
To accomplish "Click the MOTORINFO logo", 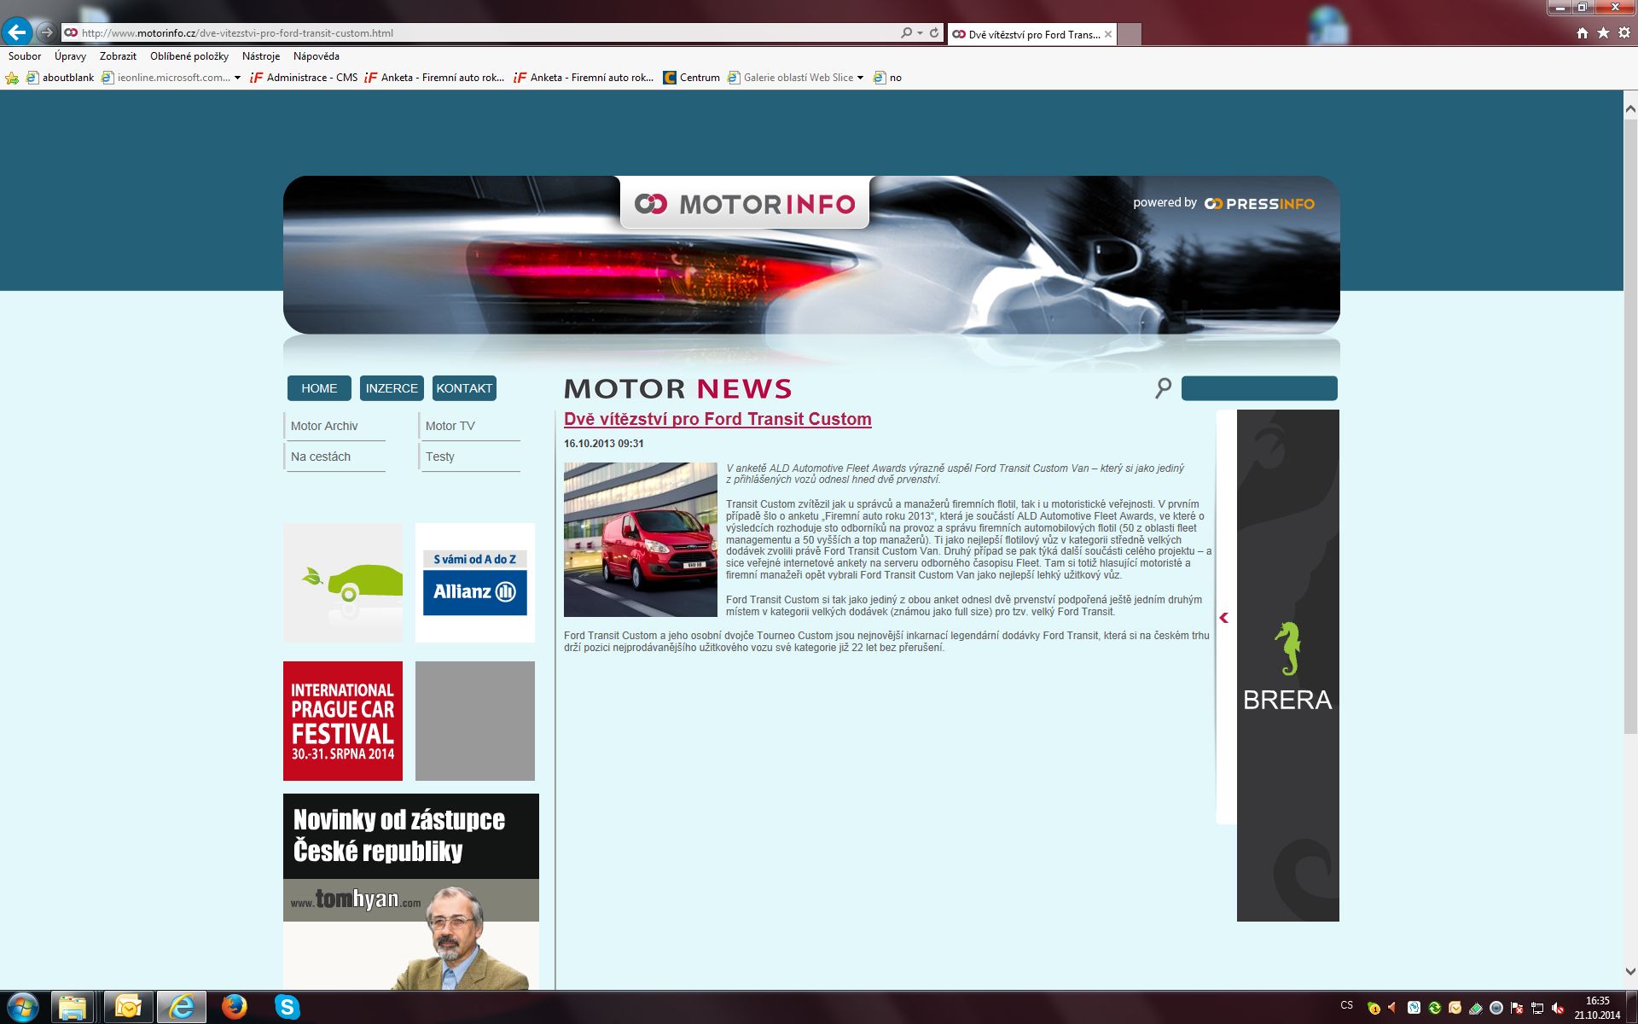I will click(745, 204).
